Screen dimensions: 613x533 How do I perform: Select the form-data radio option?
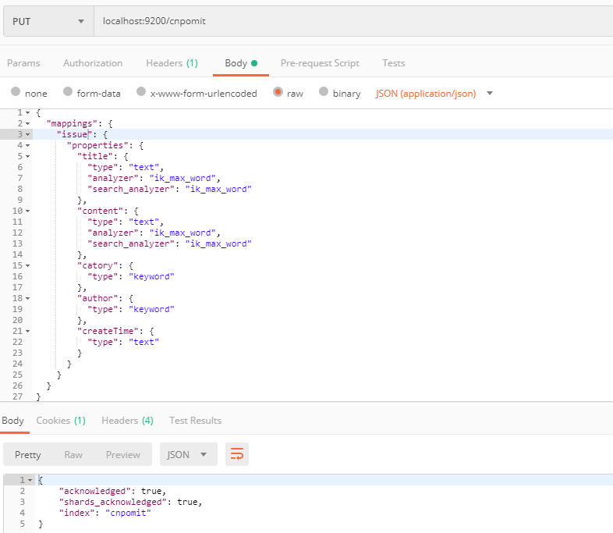[68, 91]
